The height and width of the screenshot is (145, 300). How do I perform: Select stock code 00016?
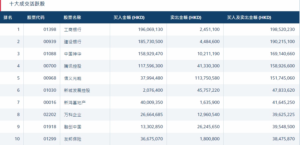(50, 103)
